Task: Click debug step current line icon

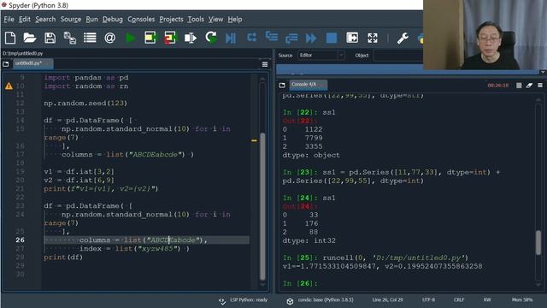Action: [251, 37]
